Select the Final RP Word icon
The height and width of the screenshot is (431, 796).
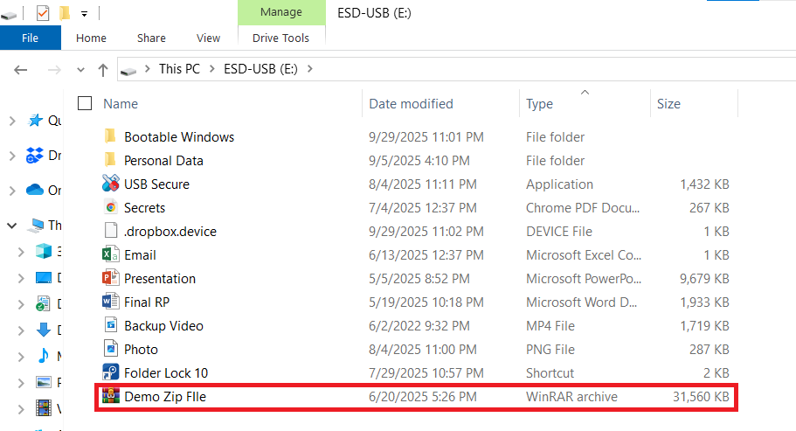pos(111,301)
